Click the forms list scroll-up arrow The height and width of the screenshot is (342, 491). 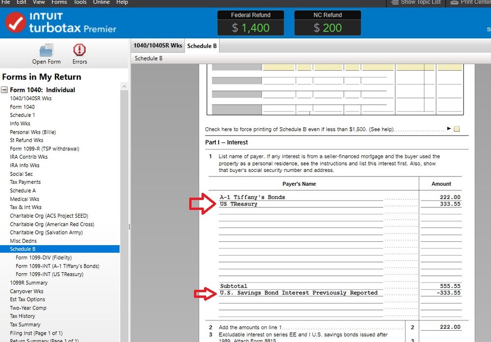coord(124,86)
